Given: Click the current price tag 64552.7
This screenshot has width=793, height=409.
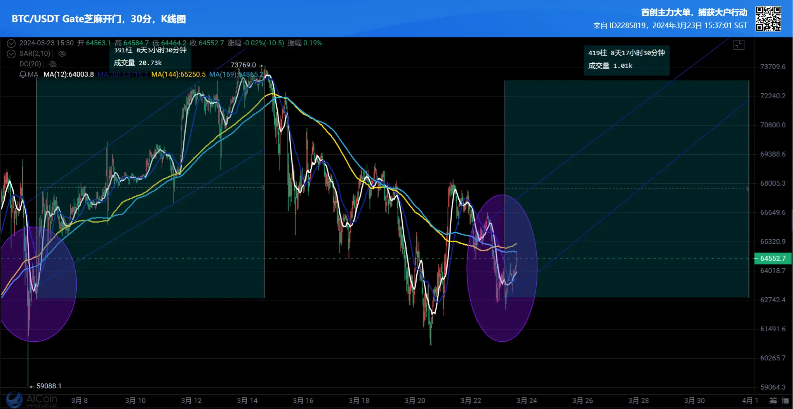Looking at the screenshot, I should coord(772,259).
